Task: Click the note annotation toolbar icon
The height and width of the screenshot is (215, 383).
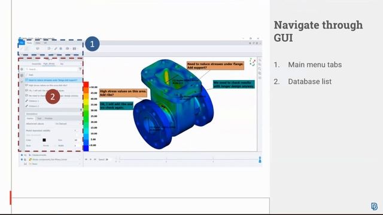Action: click(49, 48)
